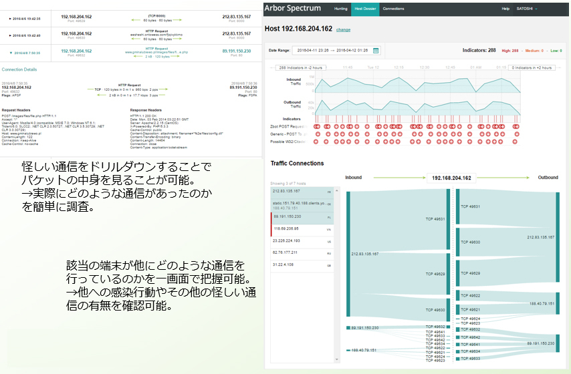Viewport: 571px width, 374px height.
Task: Click the inbound TCP 49631 flow bar
Action: pos(448,219)
